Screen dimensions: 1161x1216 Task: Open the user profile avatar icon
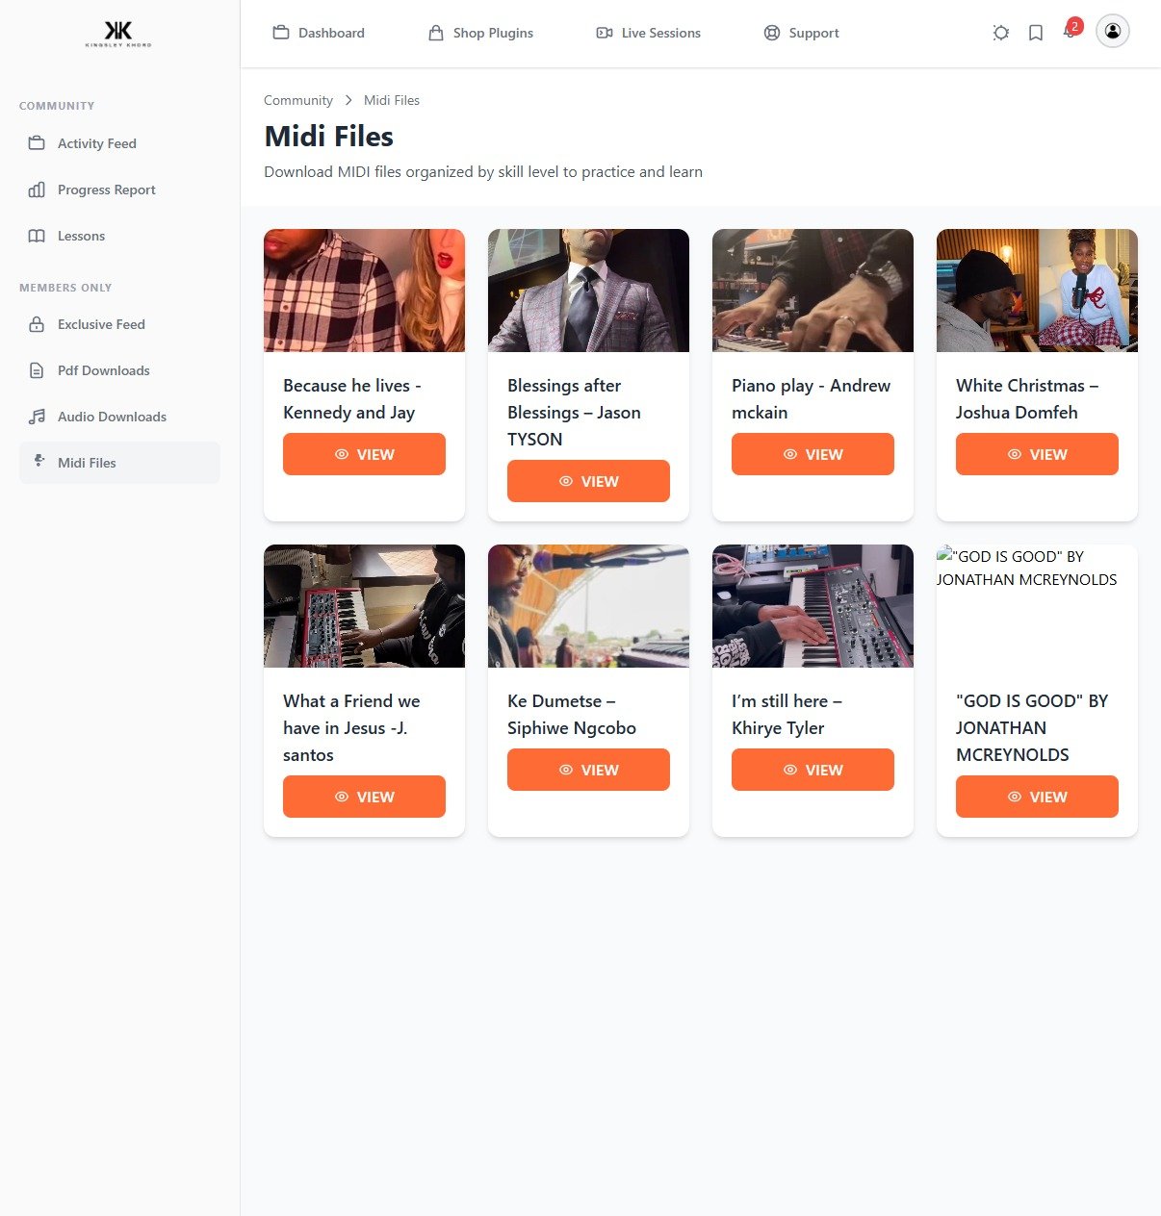pyautogui.click(x=1113, y=31)
